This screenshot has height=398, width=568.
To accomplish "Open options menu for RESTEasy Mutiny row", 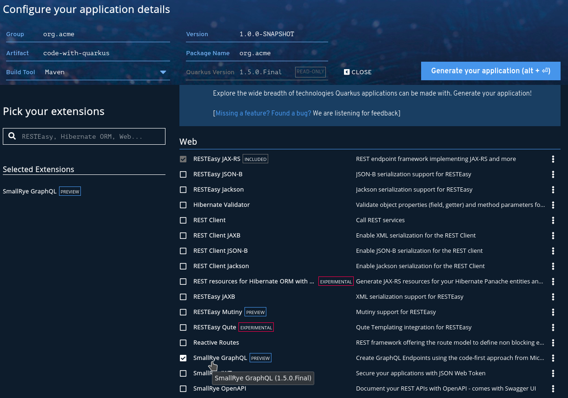I will tap(553, 312).
